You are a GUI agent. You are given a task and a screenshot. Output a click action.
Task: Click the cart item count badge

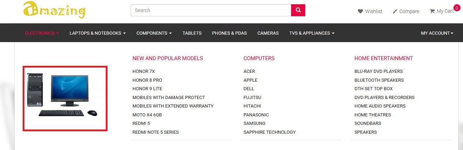[456, 8]
